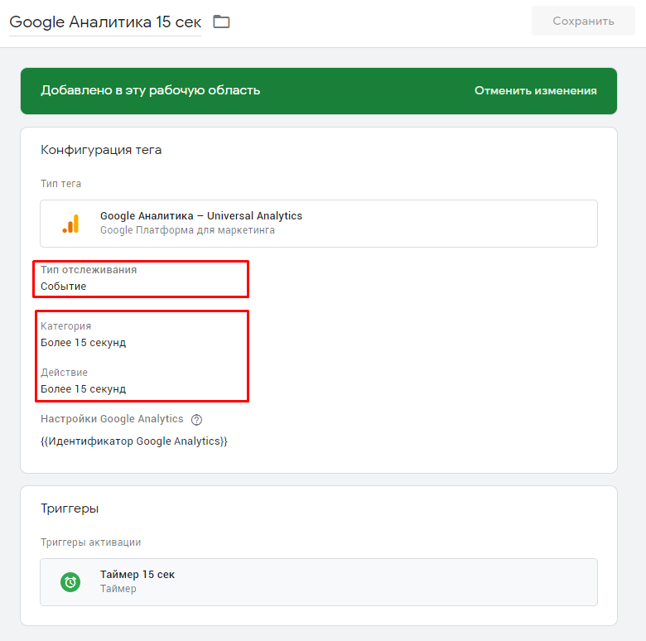Click the Триггеры активации label

coord(90,542)
